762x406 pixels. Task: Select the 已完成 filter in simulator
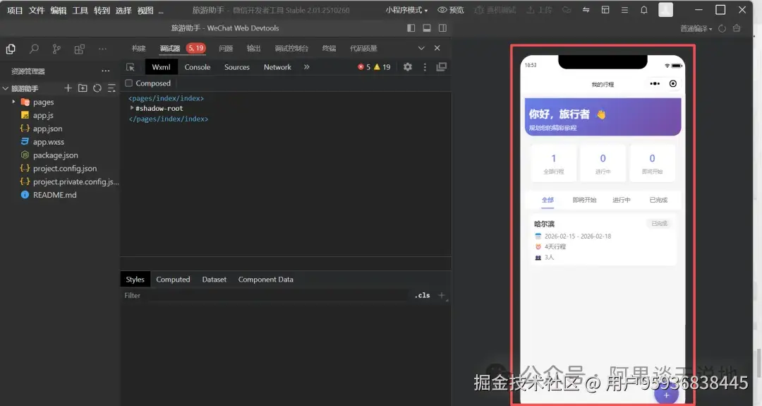coord(658,200)
